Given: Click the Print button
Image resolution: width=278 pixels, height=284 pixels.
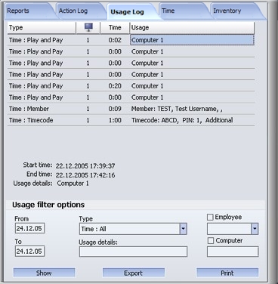Looking at the screenshot, I should point(227,273).
